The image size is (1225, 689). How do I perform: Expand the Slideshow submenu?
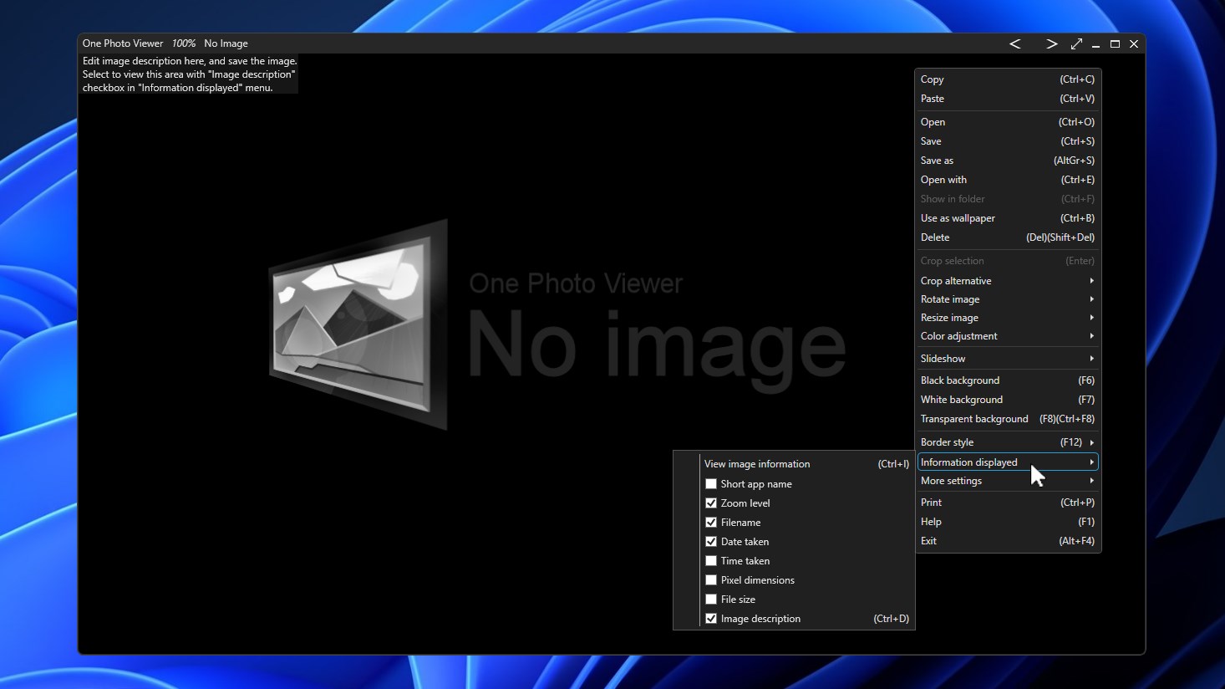coord(943,358)
